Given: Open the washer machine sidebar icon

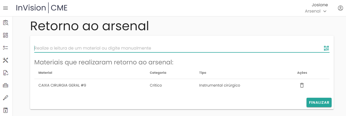Looking at the screenshot, I should pos(5,110).
